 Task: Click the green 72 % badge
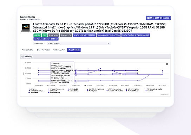[45, 35]
